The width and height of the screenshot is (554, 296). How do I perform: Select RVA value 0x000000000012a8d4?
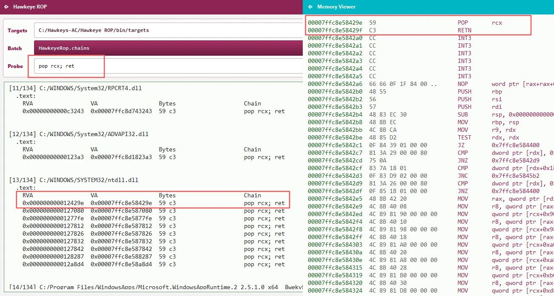point(53,265)
